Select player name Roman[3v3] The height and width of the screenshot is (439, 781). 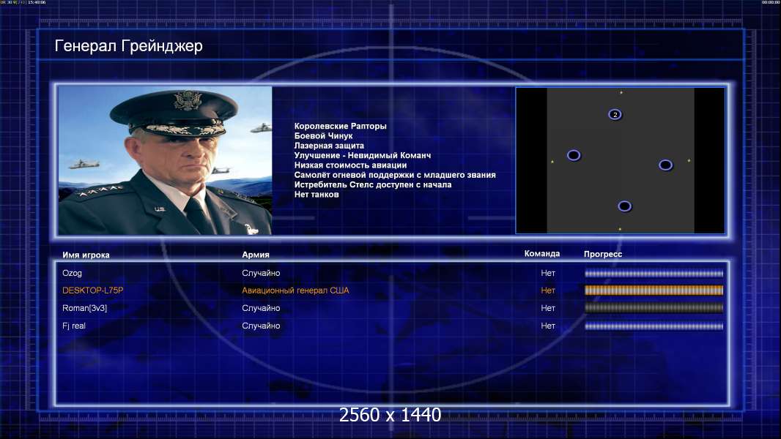[x=85, y=308]
